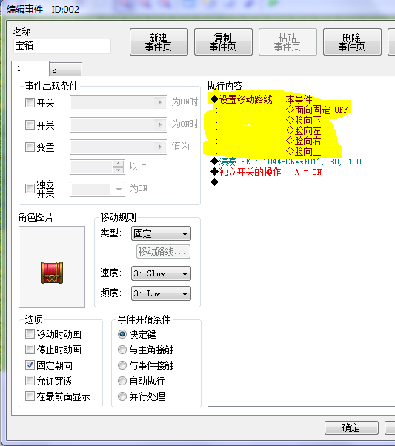The height and width of the screenshot is (446, 395).
Task: Select the 面向固定 OFF command line
Action: click(x=316, y=110)
